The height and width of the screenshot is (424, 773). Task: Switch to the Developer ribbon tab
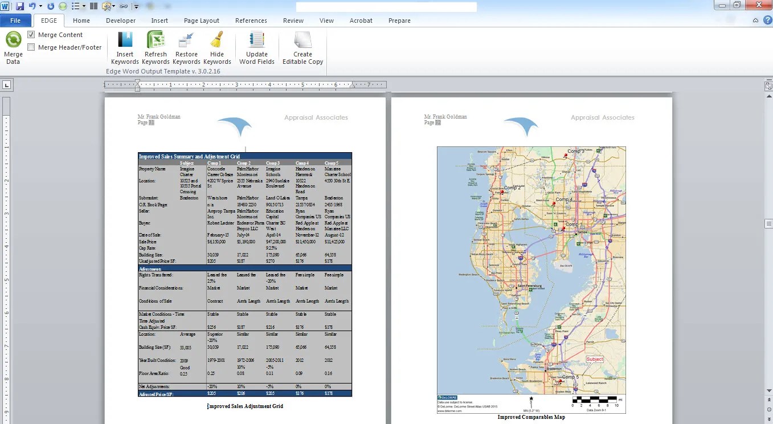coord(120,20)
